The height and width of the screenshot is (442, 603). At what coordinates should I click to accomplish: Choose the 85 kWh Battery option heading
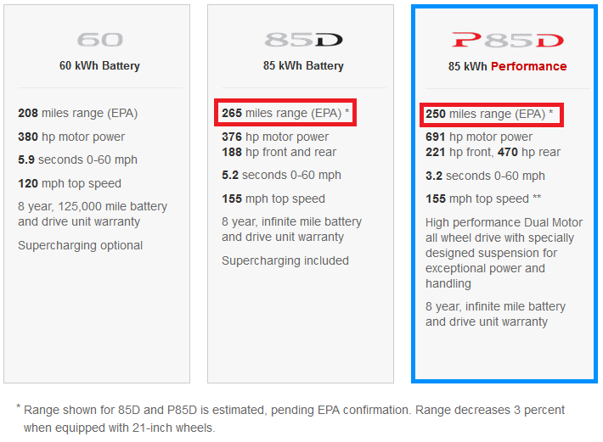pyautogui.click(x=303, y=65)
